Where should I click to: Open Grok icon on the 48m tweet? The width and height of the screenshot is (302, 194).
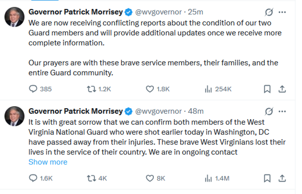tap(269, 111)
